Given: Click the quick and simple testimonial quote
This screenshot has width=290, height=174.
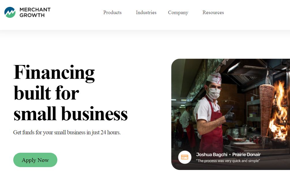Looking at the screenshot, I should click(x=228, y=161).
